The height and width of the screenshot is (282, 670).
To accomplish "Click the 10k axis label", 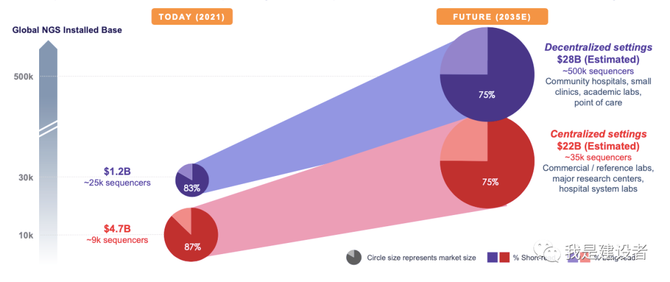I will tap(26, 235).
